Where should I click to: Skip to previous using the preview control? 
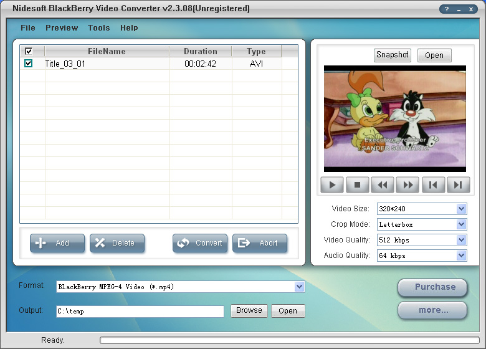[433, 184]
